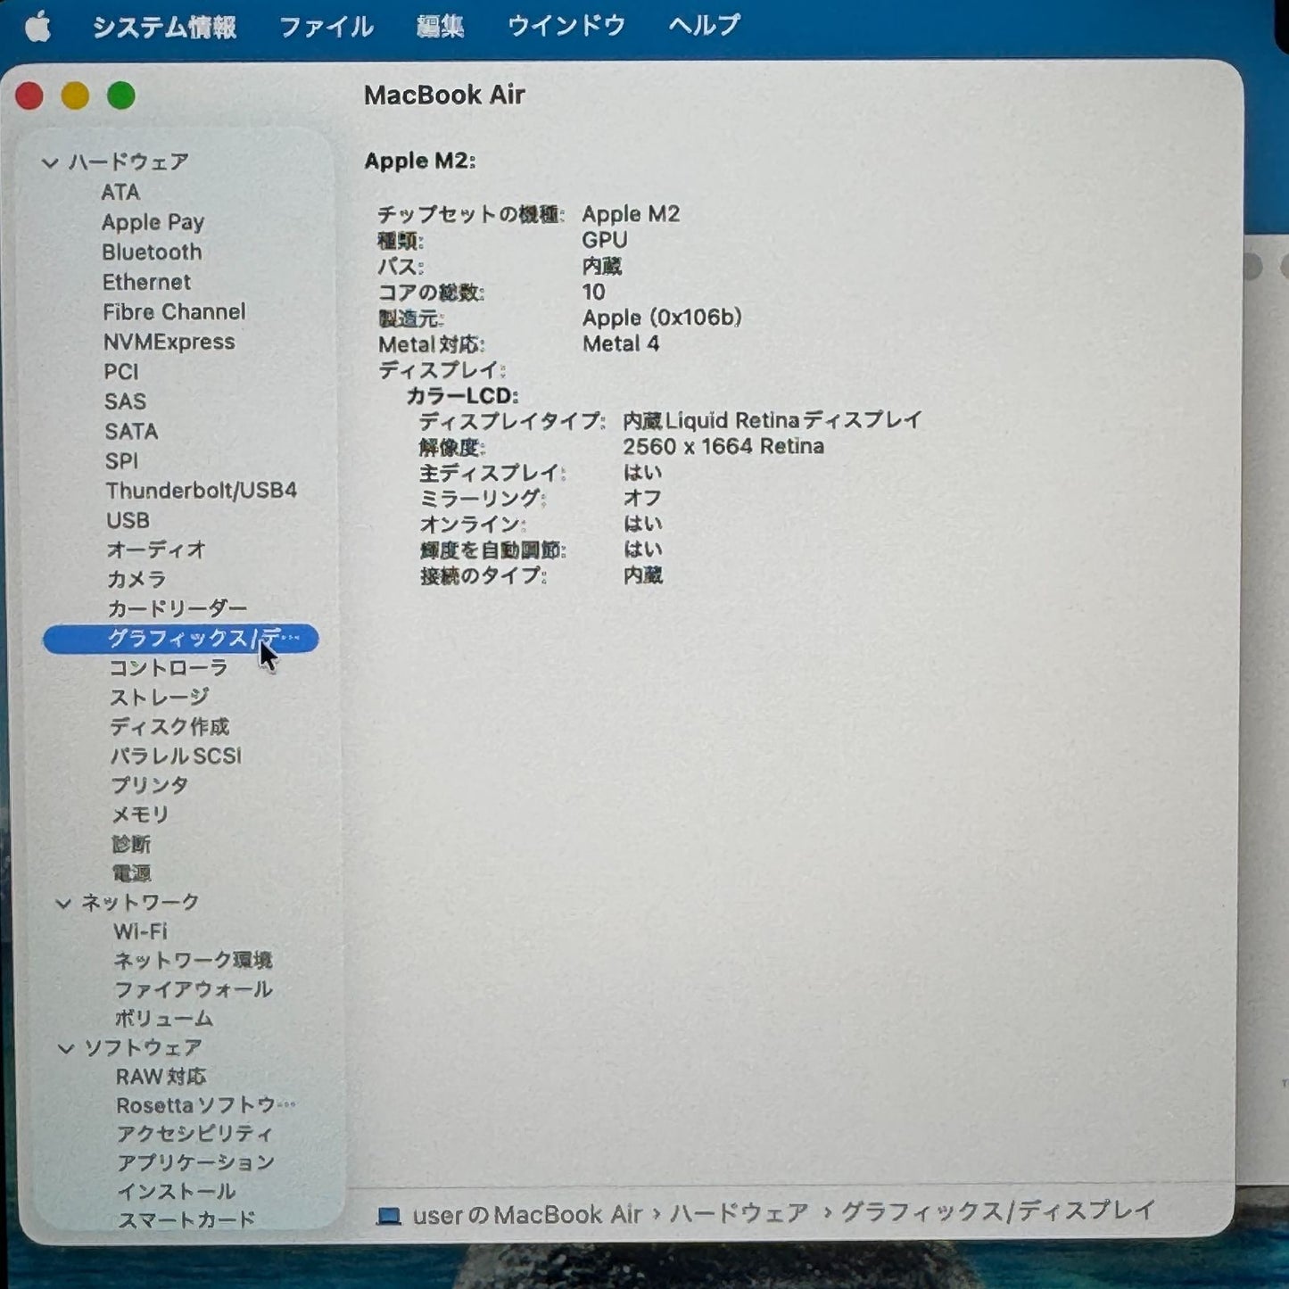Open the ウインドウ menu
The height and width of the screenshot is (1289, 1289).
tap(566, 27)
